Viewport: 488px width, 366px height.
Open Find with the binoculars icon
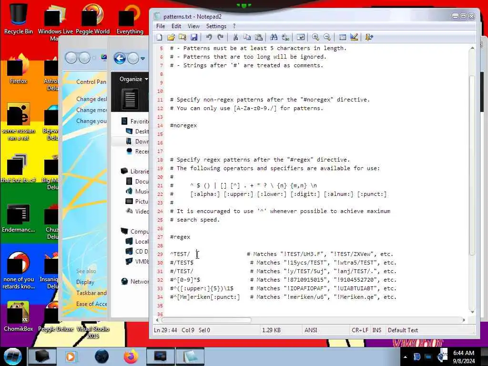pos(274,37)
